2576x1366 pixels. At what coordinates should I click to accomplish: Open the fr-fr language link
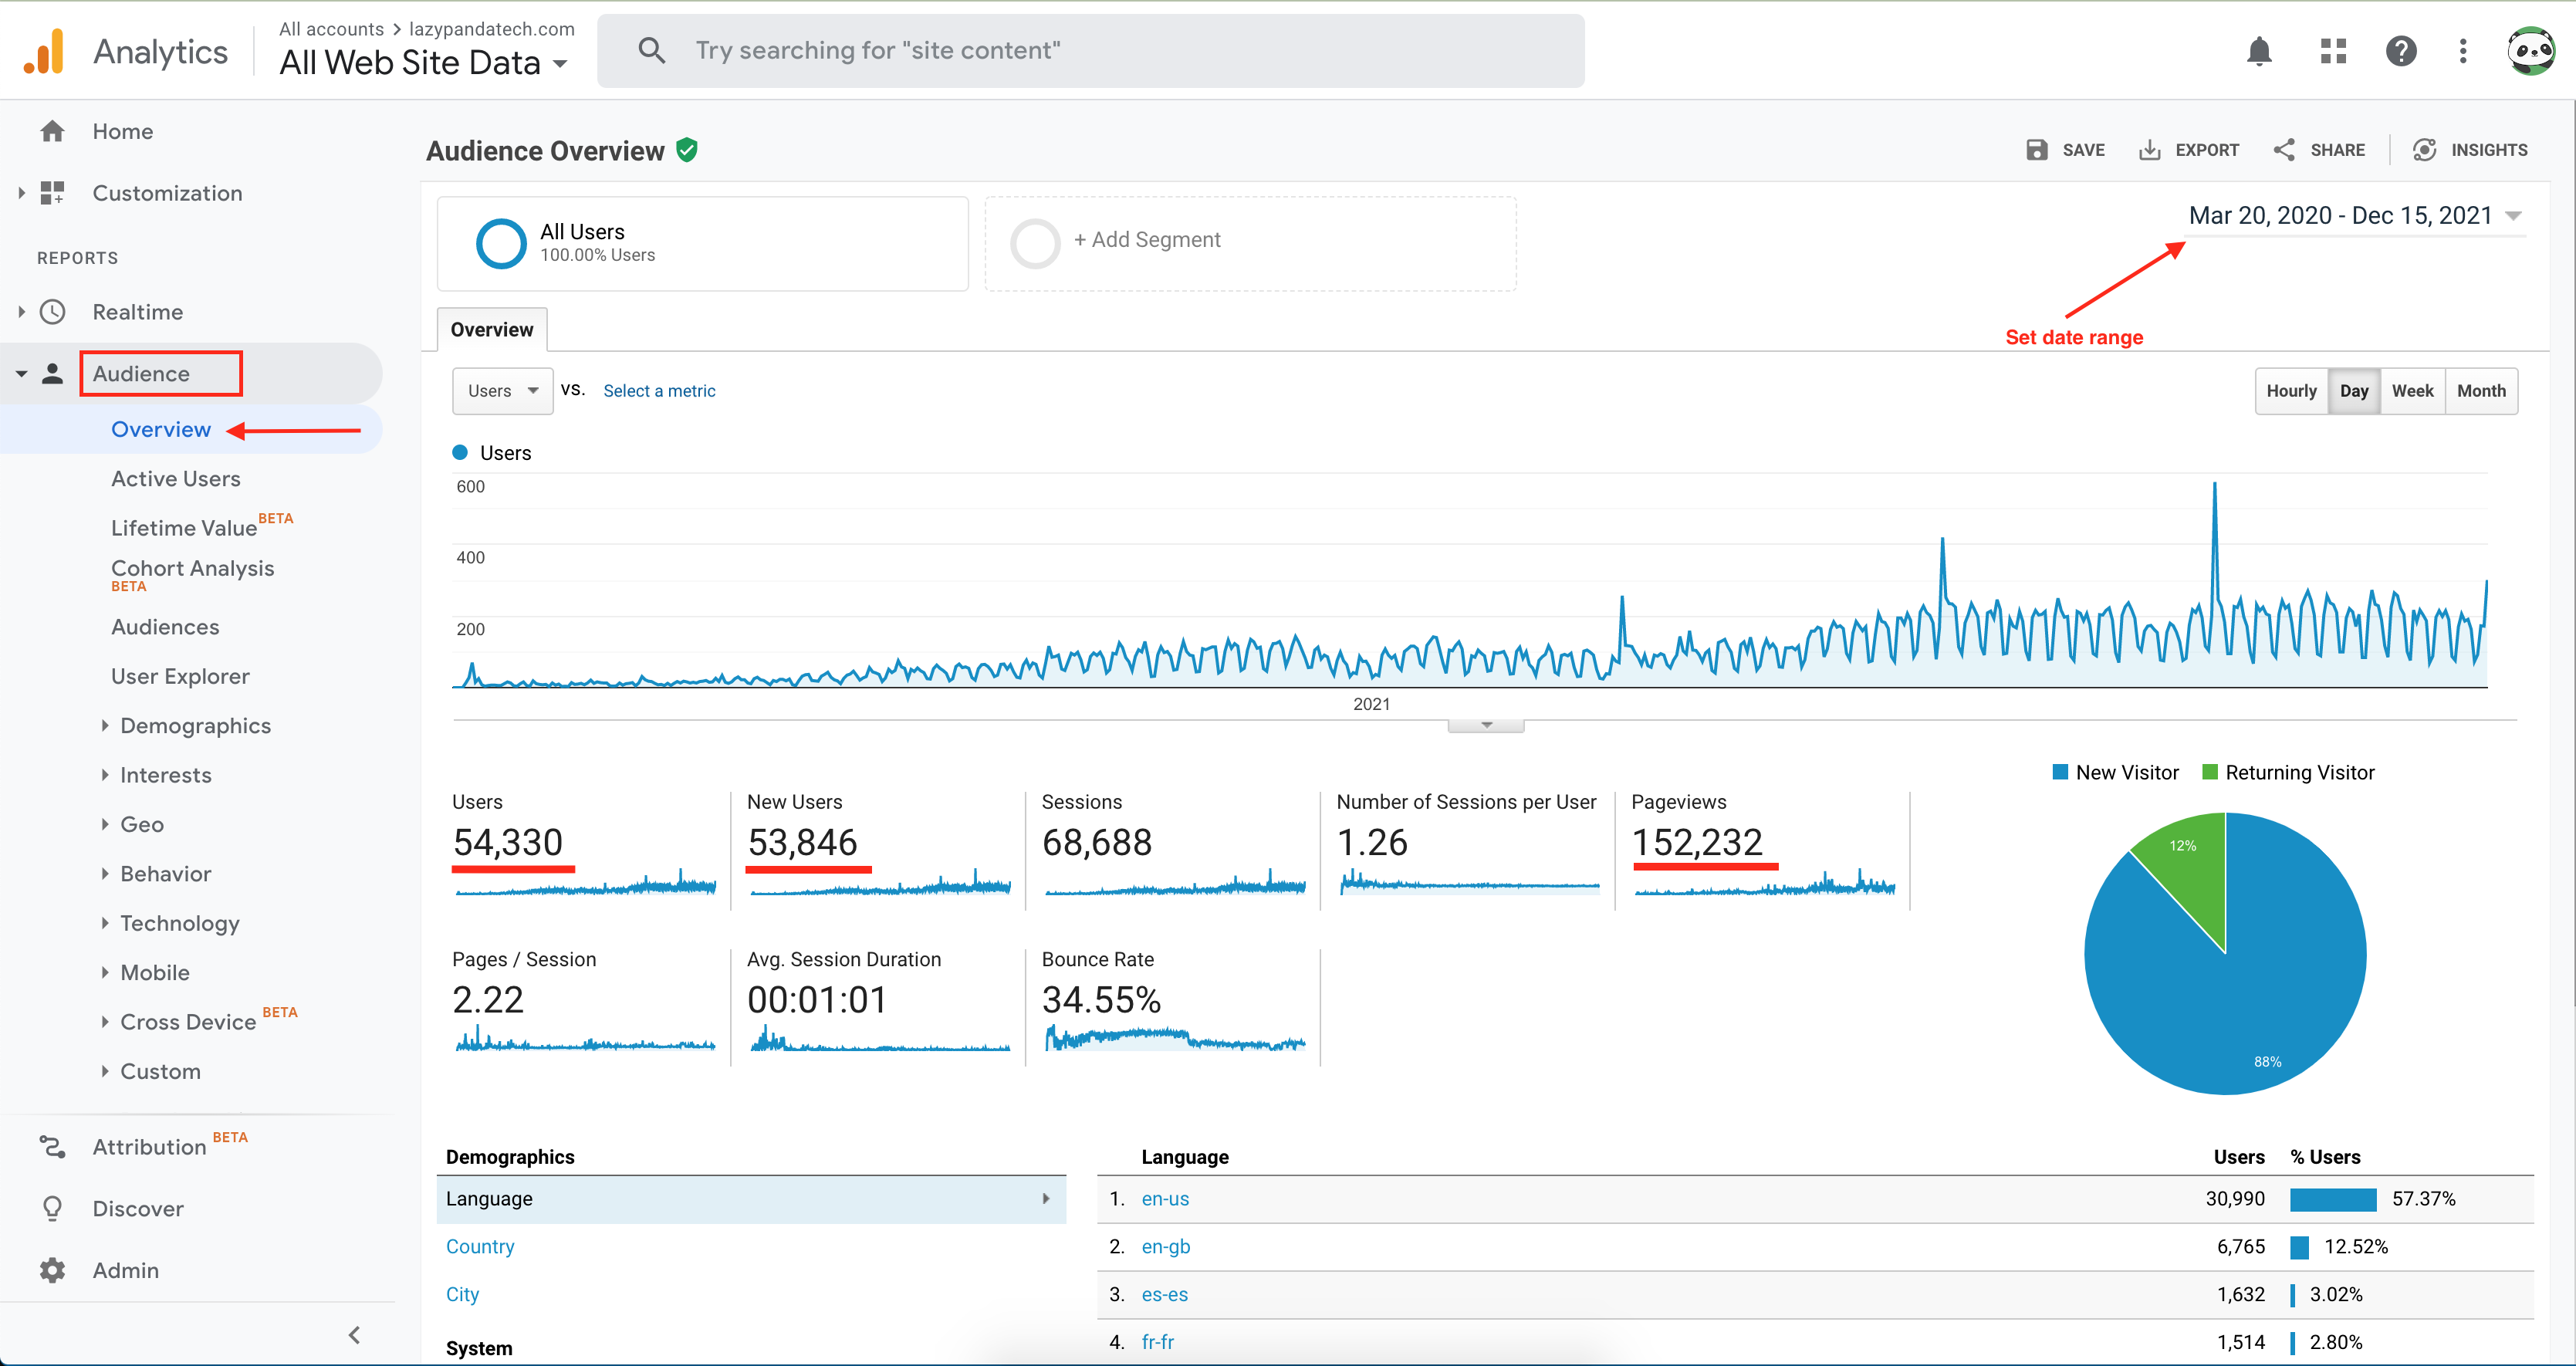coord(1157,1343)
